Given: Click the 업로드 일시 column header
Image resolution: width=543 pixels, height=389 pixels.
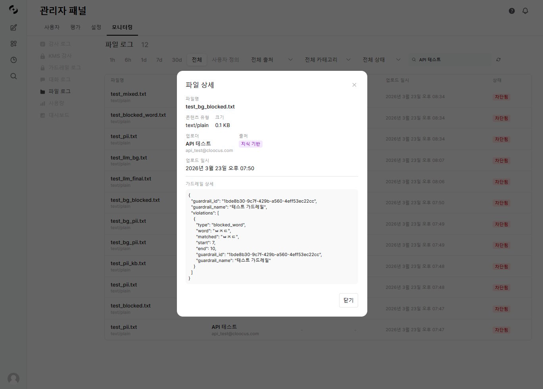Looking at the screenshot, I should coord(397,80).
